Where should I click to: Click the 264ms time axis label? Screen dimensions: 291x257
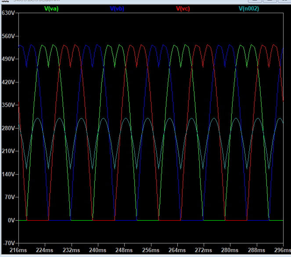[x=177, y=250]
